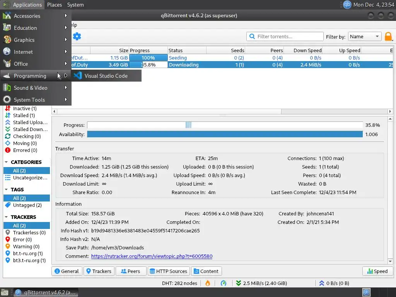Open the Accessories submenu
Screen dimensions: 396x297
(x=36, y=15)
